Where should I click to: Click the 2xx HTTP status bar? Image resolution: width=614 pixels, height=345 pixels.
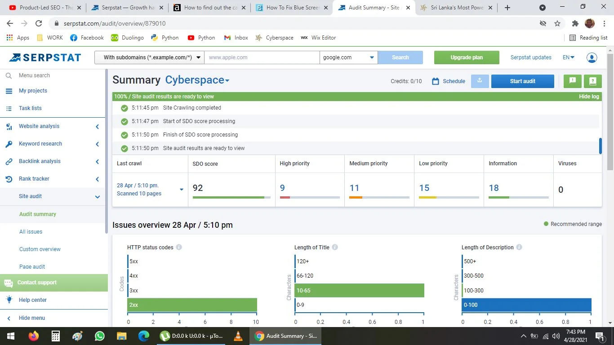click(192, 305)
